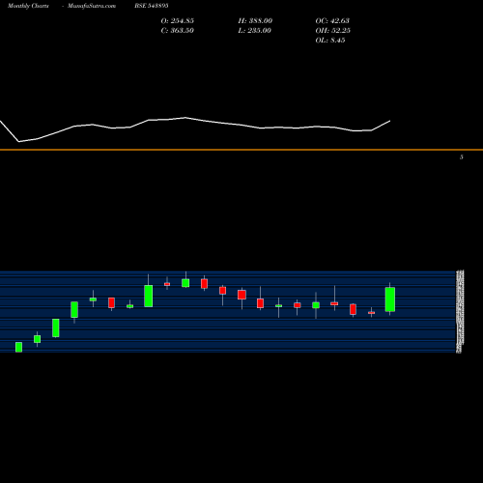Click the last large green candlestick

390,299
